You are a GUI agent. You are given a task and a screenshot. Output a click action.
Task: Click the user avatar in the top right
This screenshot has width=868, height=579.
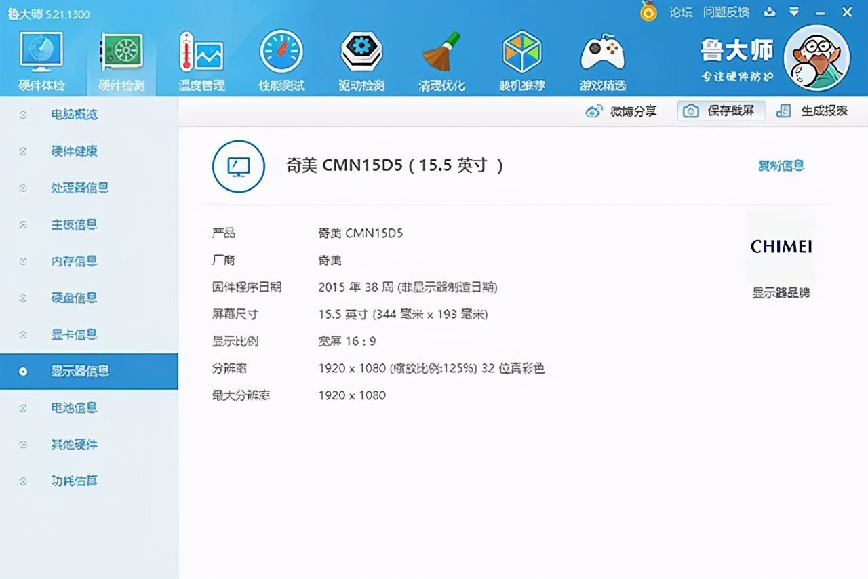click(x=816, y=58)
